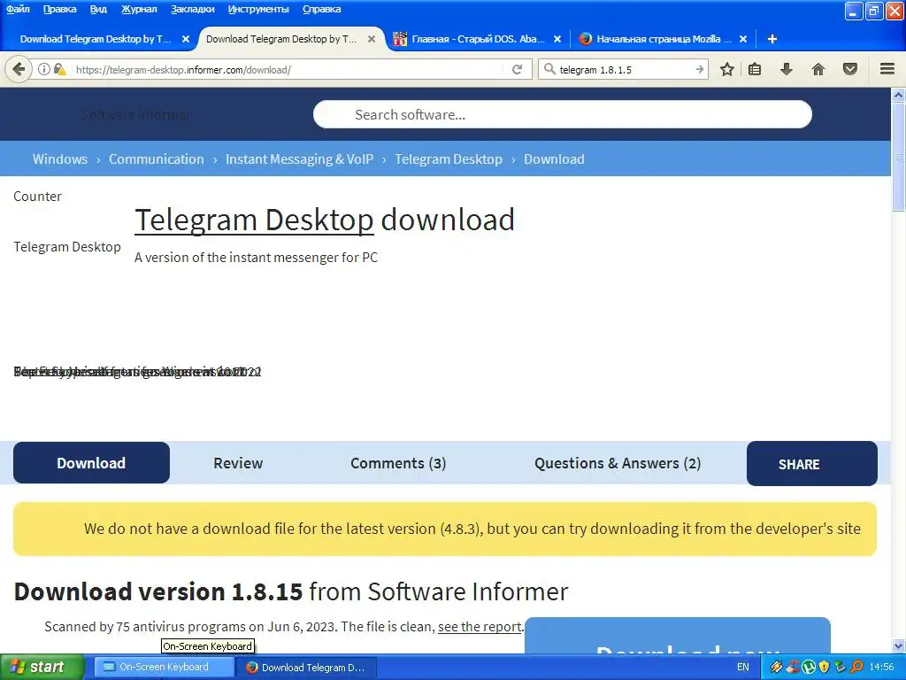Screen dimensions: 906x680
Task: Open site identity info icon
Action: (x=44, y=69)
